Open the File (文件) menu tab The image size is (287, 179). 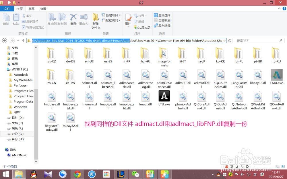[x=7, y=9]
